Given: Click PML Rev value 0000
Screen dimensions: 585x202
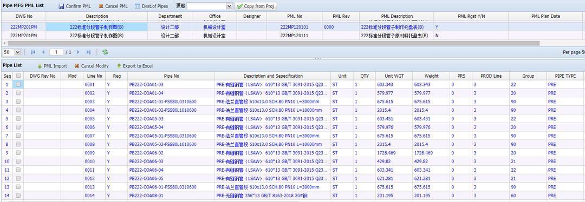Looking at the screenshot, I should (329, 27).
